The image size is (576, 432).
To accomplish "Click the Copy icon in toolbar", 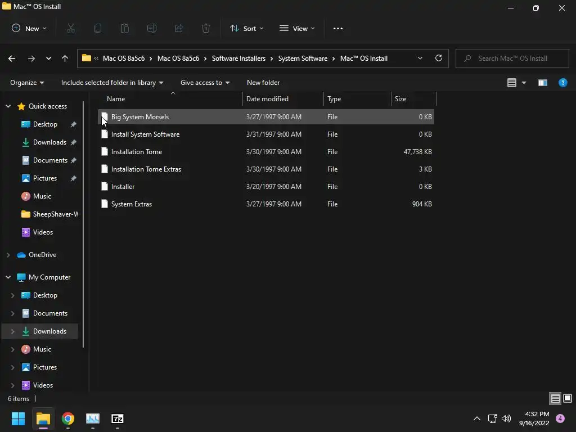I will [98, 28].
